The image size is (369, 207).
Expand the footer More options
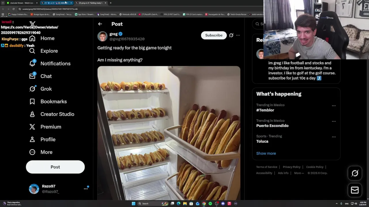(x=299, y=173)
